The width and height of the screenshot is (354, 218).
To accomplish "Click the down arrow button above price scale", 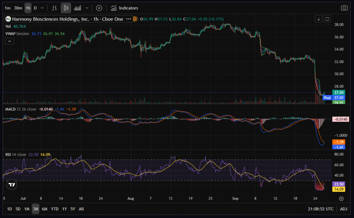I will pos(319,19).
